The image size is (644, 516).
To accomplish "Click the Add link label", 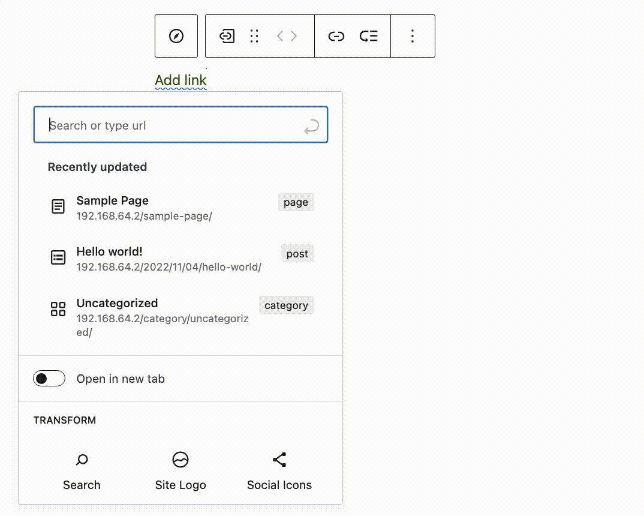I will pyautogui.click(x=180, y=80).
